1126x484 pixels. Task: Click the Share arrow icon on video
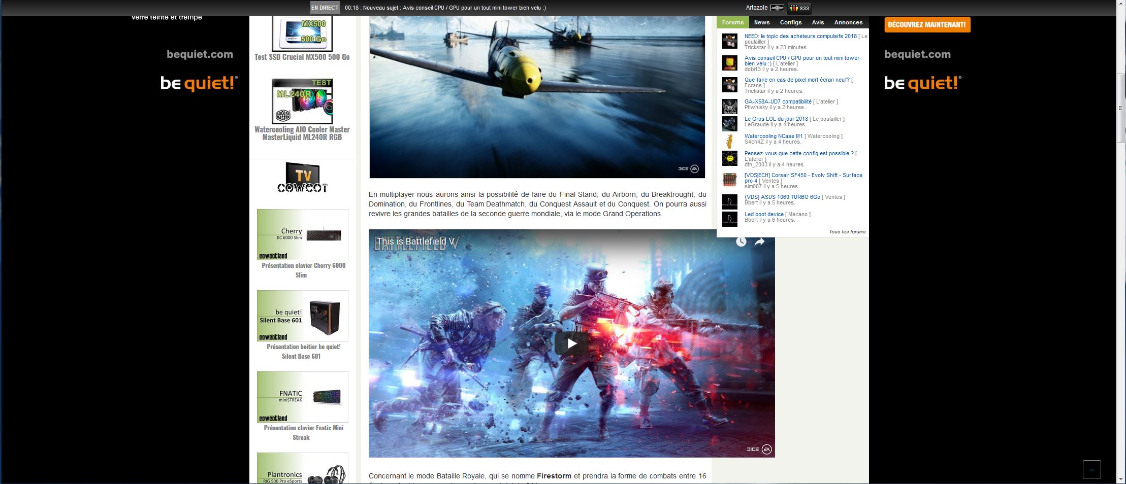[x=759, y=242]
